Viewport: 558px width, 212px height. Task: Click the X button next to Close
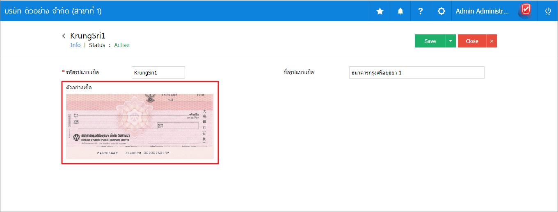point(492,41)
